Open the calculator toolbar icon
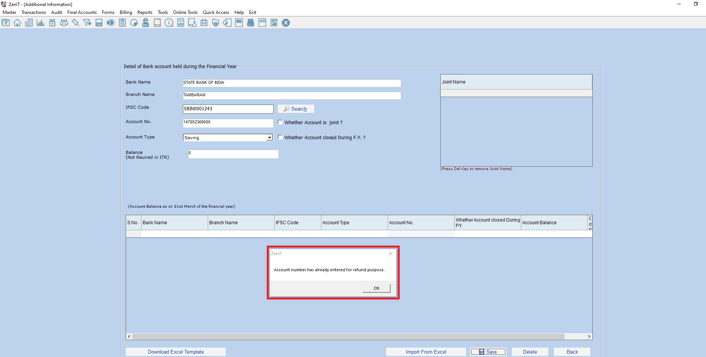Image resolution: width=706 pixels, height=357 pixels. click(x=122, y=23)
